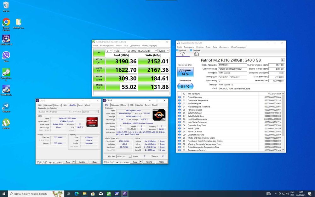Click the SMART attribute list scrollbar down arrow
315x197 pixels.
coord(283,150)
